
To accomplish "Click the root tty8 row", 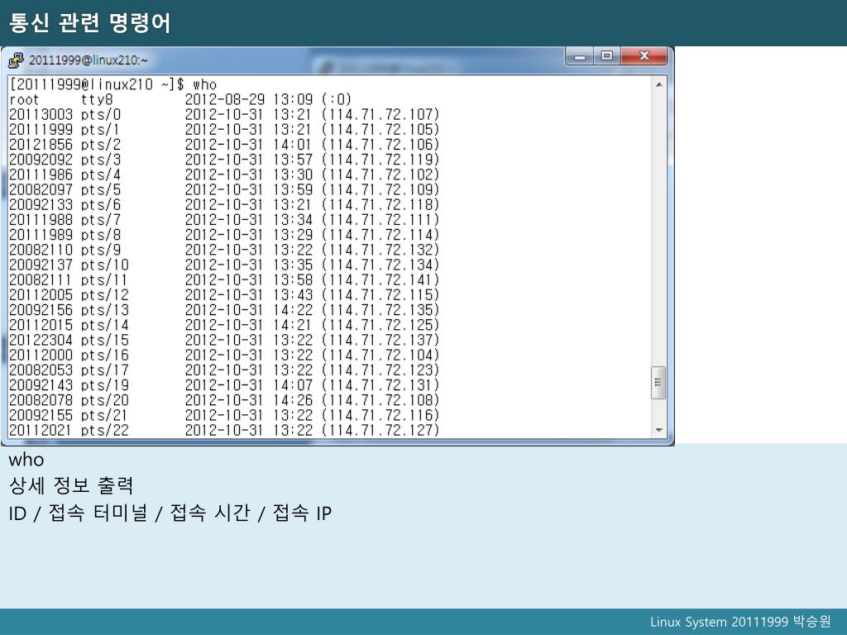I will pos(180,99).
